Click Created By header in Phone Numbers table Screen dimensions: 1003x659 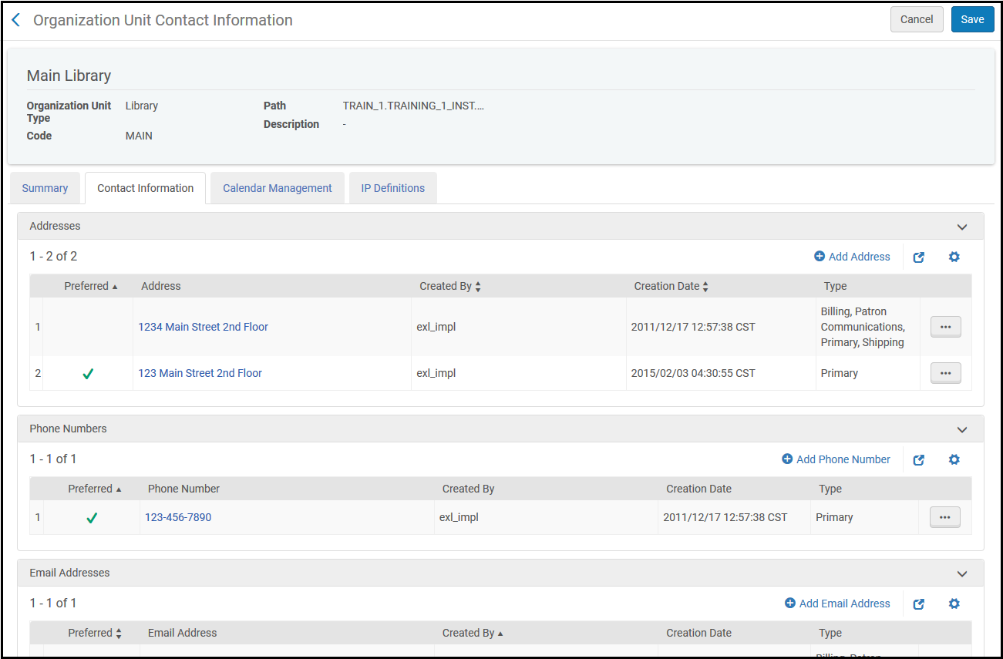[468, 489]
